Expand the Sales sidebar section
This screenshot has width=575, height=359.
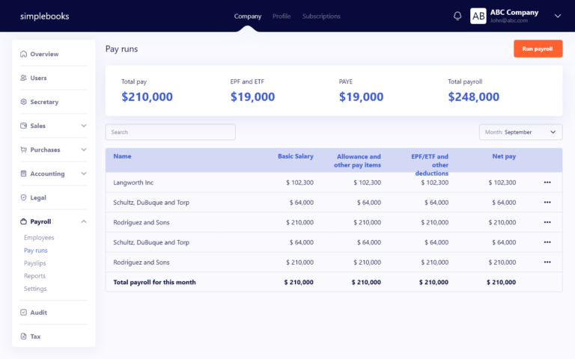83,126
